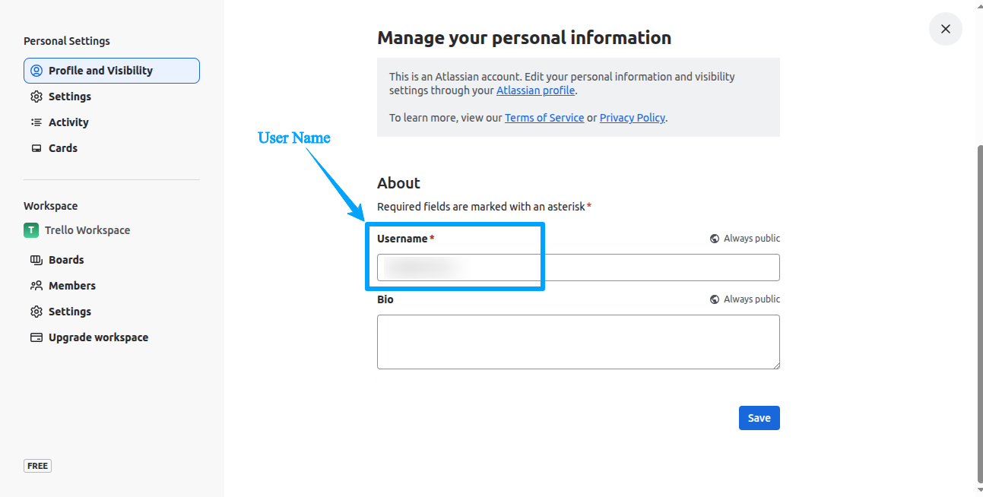The width and height of the screenshot is (983, 497).
Task: Open the Profile and Visibility tab
Action: [x=112, y=71]
